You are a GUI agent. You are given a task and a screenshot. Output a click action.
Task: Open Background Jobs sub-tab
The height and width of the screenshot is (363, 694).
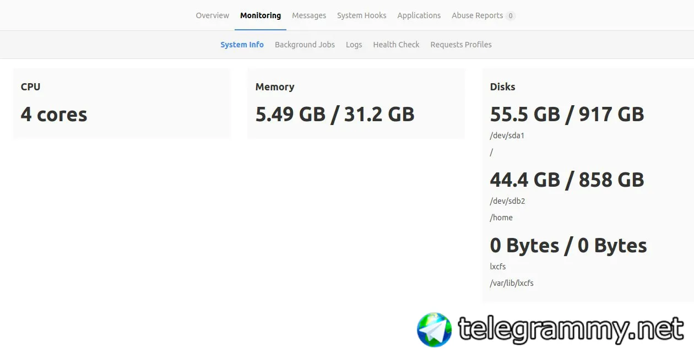point(305,45)
